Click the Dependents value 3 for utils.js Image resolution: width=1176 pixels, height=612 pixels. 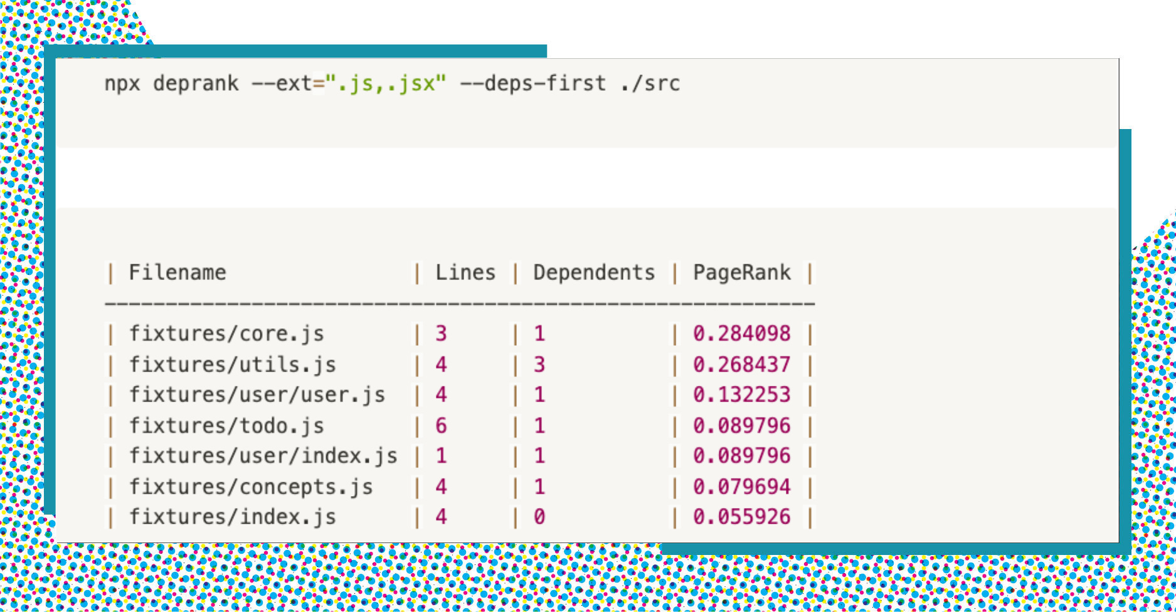539,365
